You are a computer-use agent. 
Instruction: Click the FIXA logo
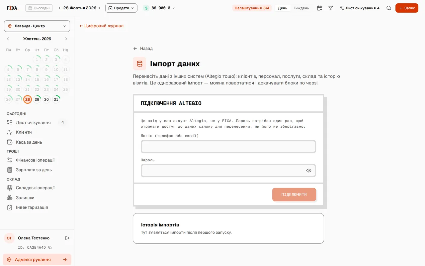(x=13, y=8)
